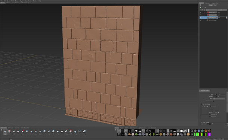The image size is (228, 140).
Task: Select the Smooth sculpt tool
Action: coord(9,132)
